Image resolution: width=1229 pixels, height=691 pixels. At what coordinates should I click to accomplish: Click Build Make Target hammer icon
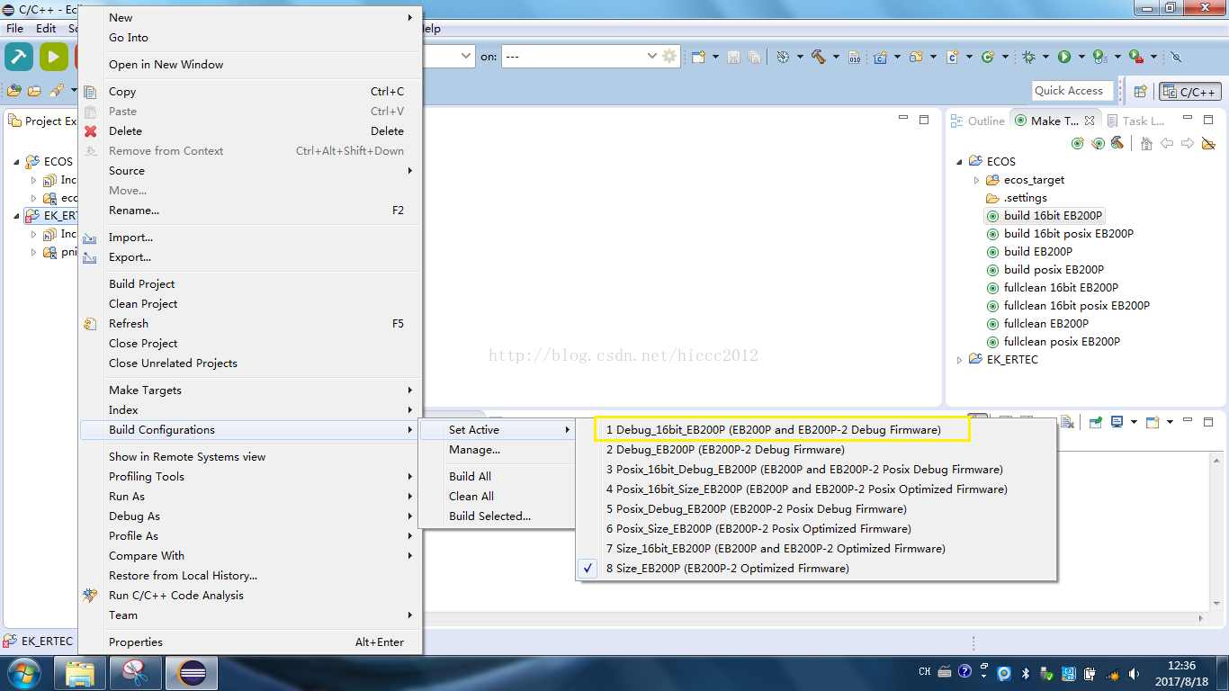pyautogui.click(x=1117, y=143)
